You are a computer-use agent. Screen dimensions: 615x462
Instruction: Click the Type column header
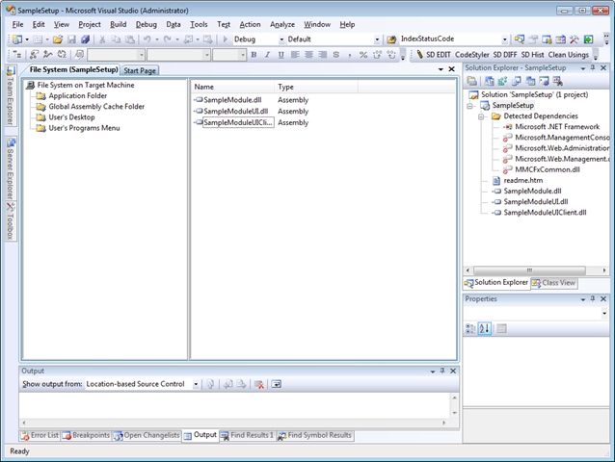(x=316, y=87)
